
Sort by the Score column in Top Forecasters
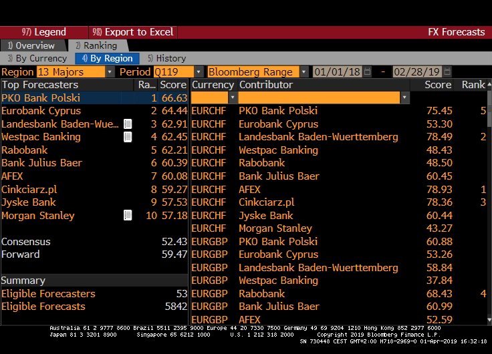click(173, 85)
